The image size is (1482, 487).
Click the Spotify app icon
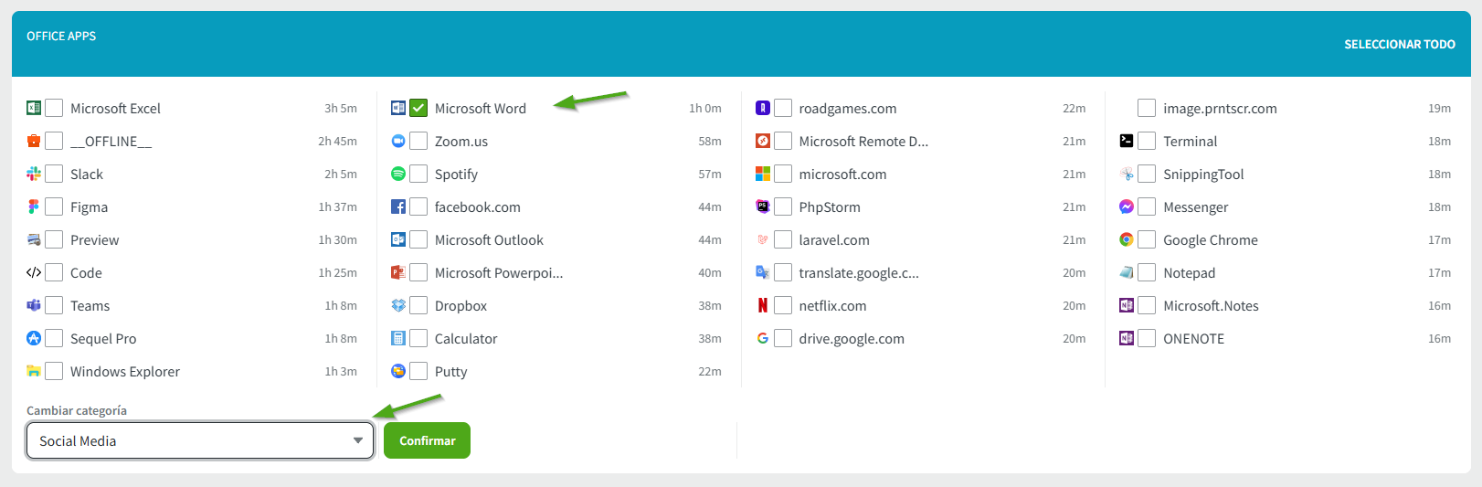(x=398, y=174)
